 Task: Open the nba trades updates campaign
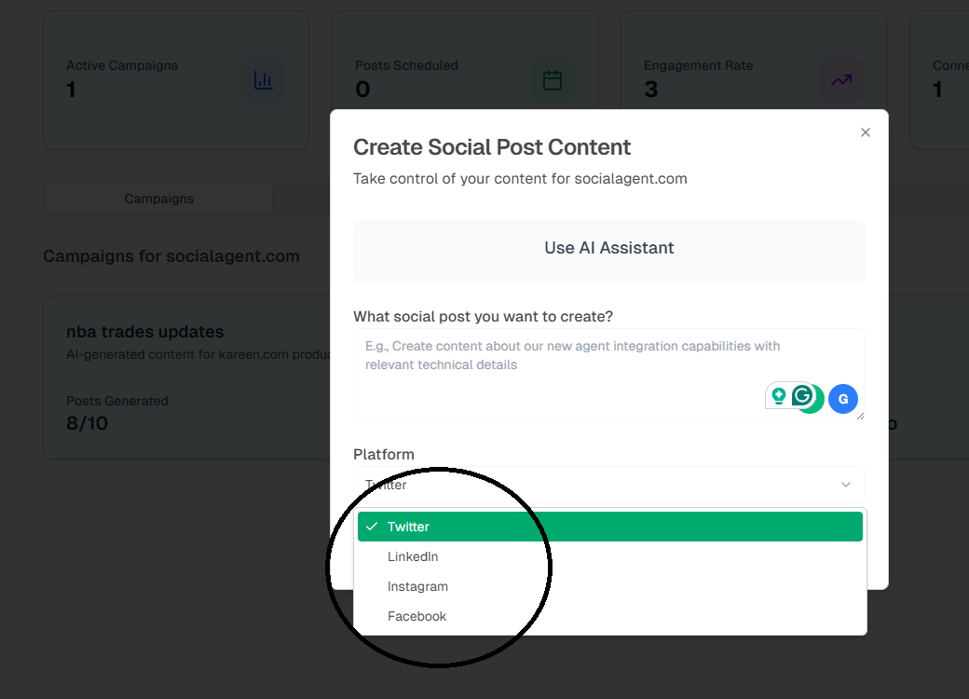[x=144, y=332]
